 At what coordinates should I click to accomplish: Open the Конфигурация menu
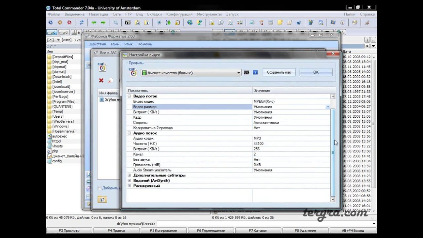tap(179, 14)
